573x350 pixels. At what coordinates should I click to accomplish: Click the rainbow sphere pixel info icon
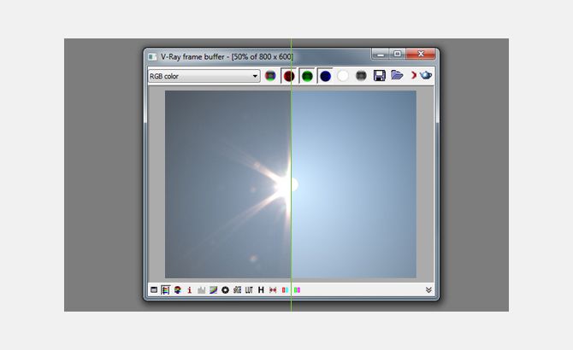[x=178, y=290]
